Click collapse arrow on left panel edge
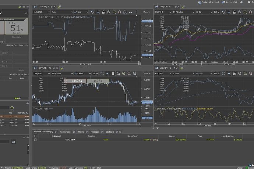The width and height of the screenshot is (254, 169). (x=31, y=86)
